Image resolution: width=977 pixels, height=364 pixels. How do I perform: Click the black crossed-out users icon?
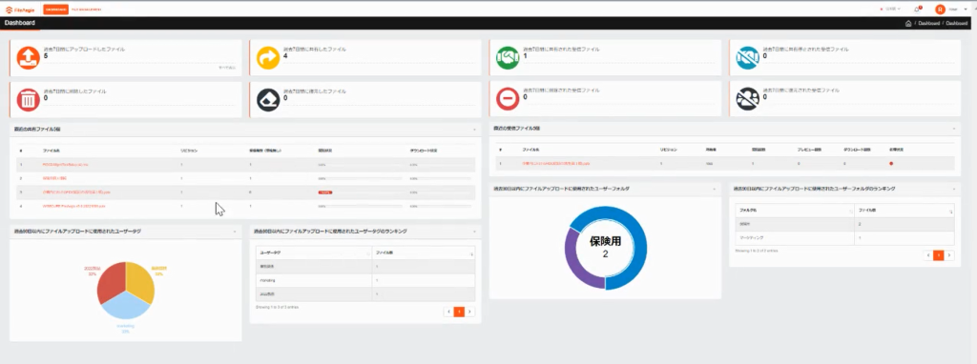[x=747, y=99]
